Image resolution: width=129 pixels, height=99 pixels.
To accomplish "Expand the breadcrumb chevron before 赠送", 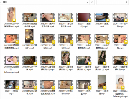I will click(1, 2).
